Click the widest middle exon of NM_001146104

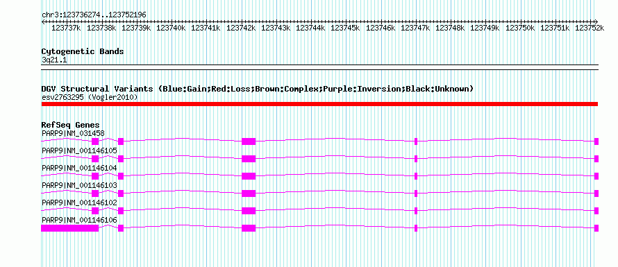249,176
